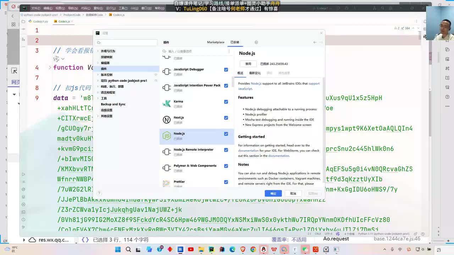Viewport: 454px width, 255px height.
Task: Open the 文件(F) menu
Action: click(x=35, y=8)
